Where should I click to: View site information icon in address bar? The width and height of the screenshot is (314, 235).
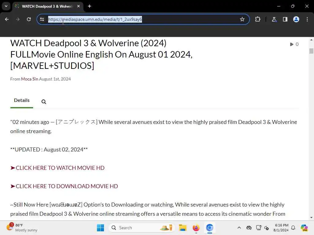click(42, 19)
